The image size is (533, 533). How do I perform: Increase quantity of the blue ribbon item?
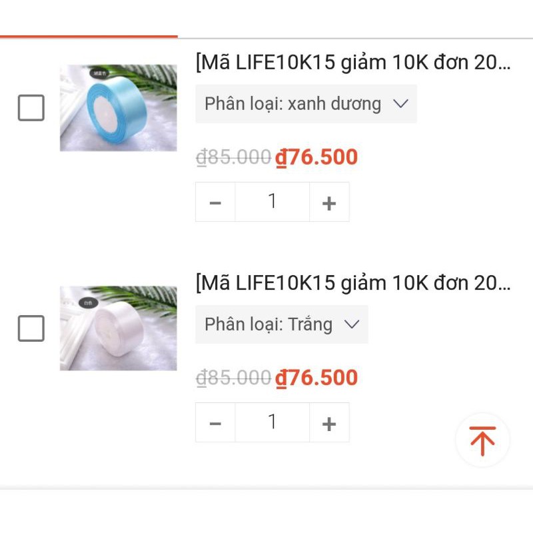click(x=329, y=203)
